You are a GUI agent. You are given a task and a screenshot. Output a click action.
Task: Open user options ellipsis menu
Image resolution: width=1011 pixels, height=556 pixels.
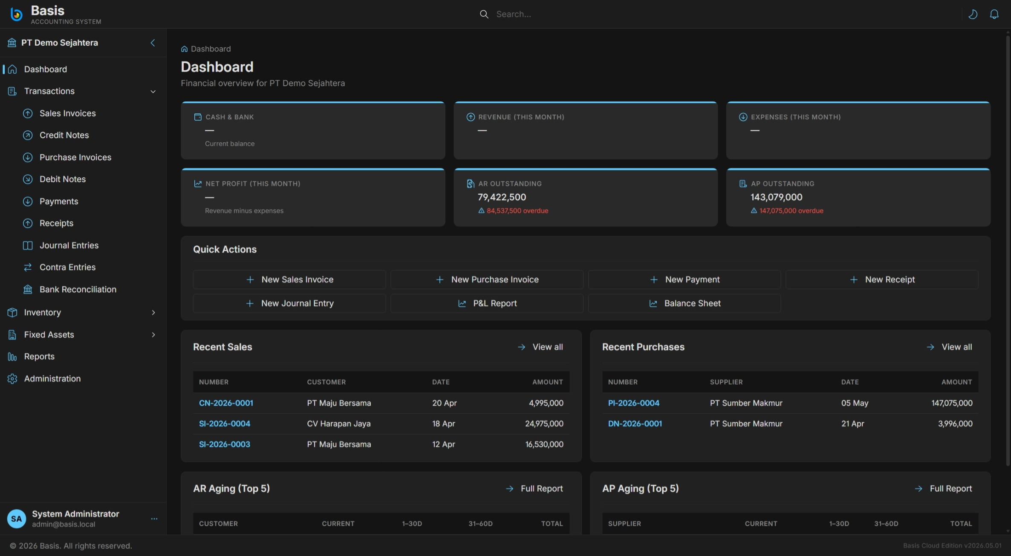click(154, 519)
